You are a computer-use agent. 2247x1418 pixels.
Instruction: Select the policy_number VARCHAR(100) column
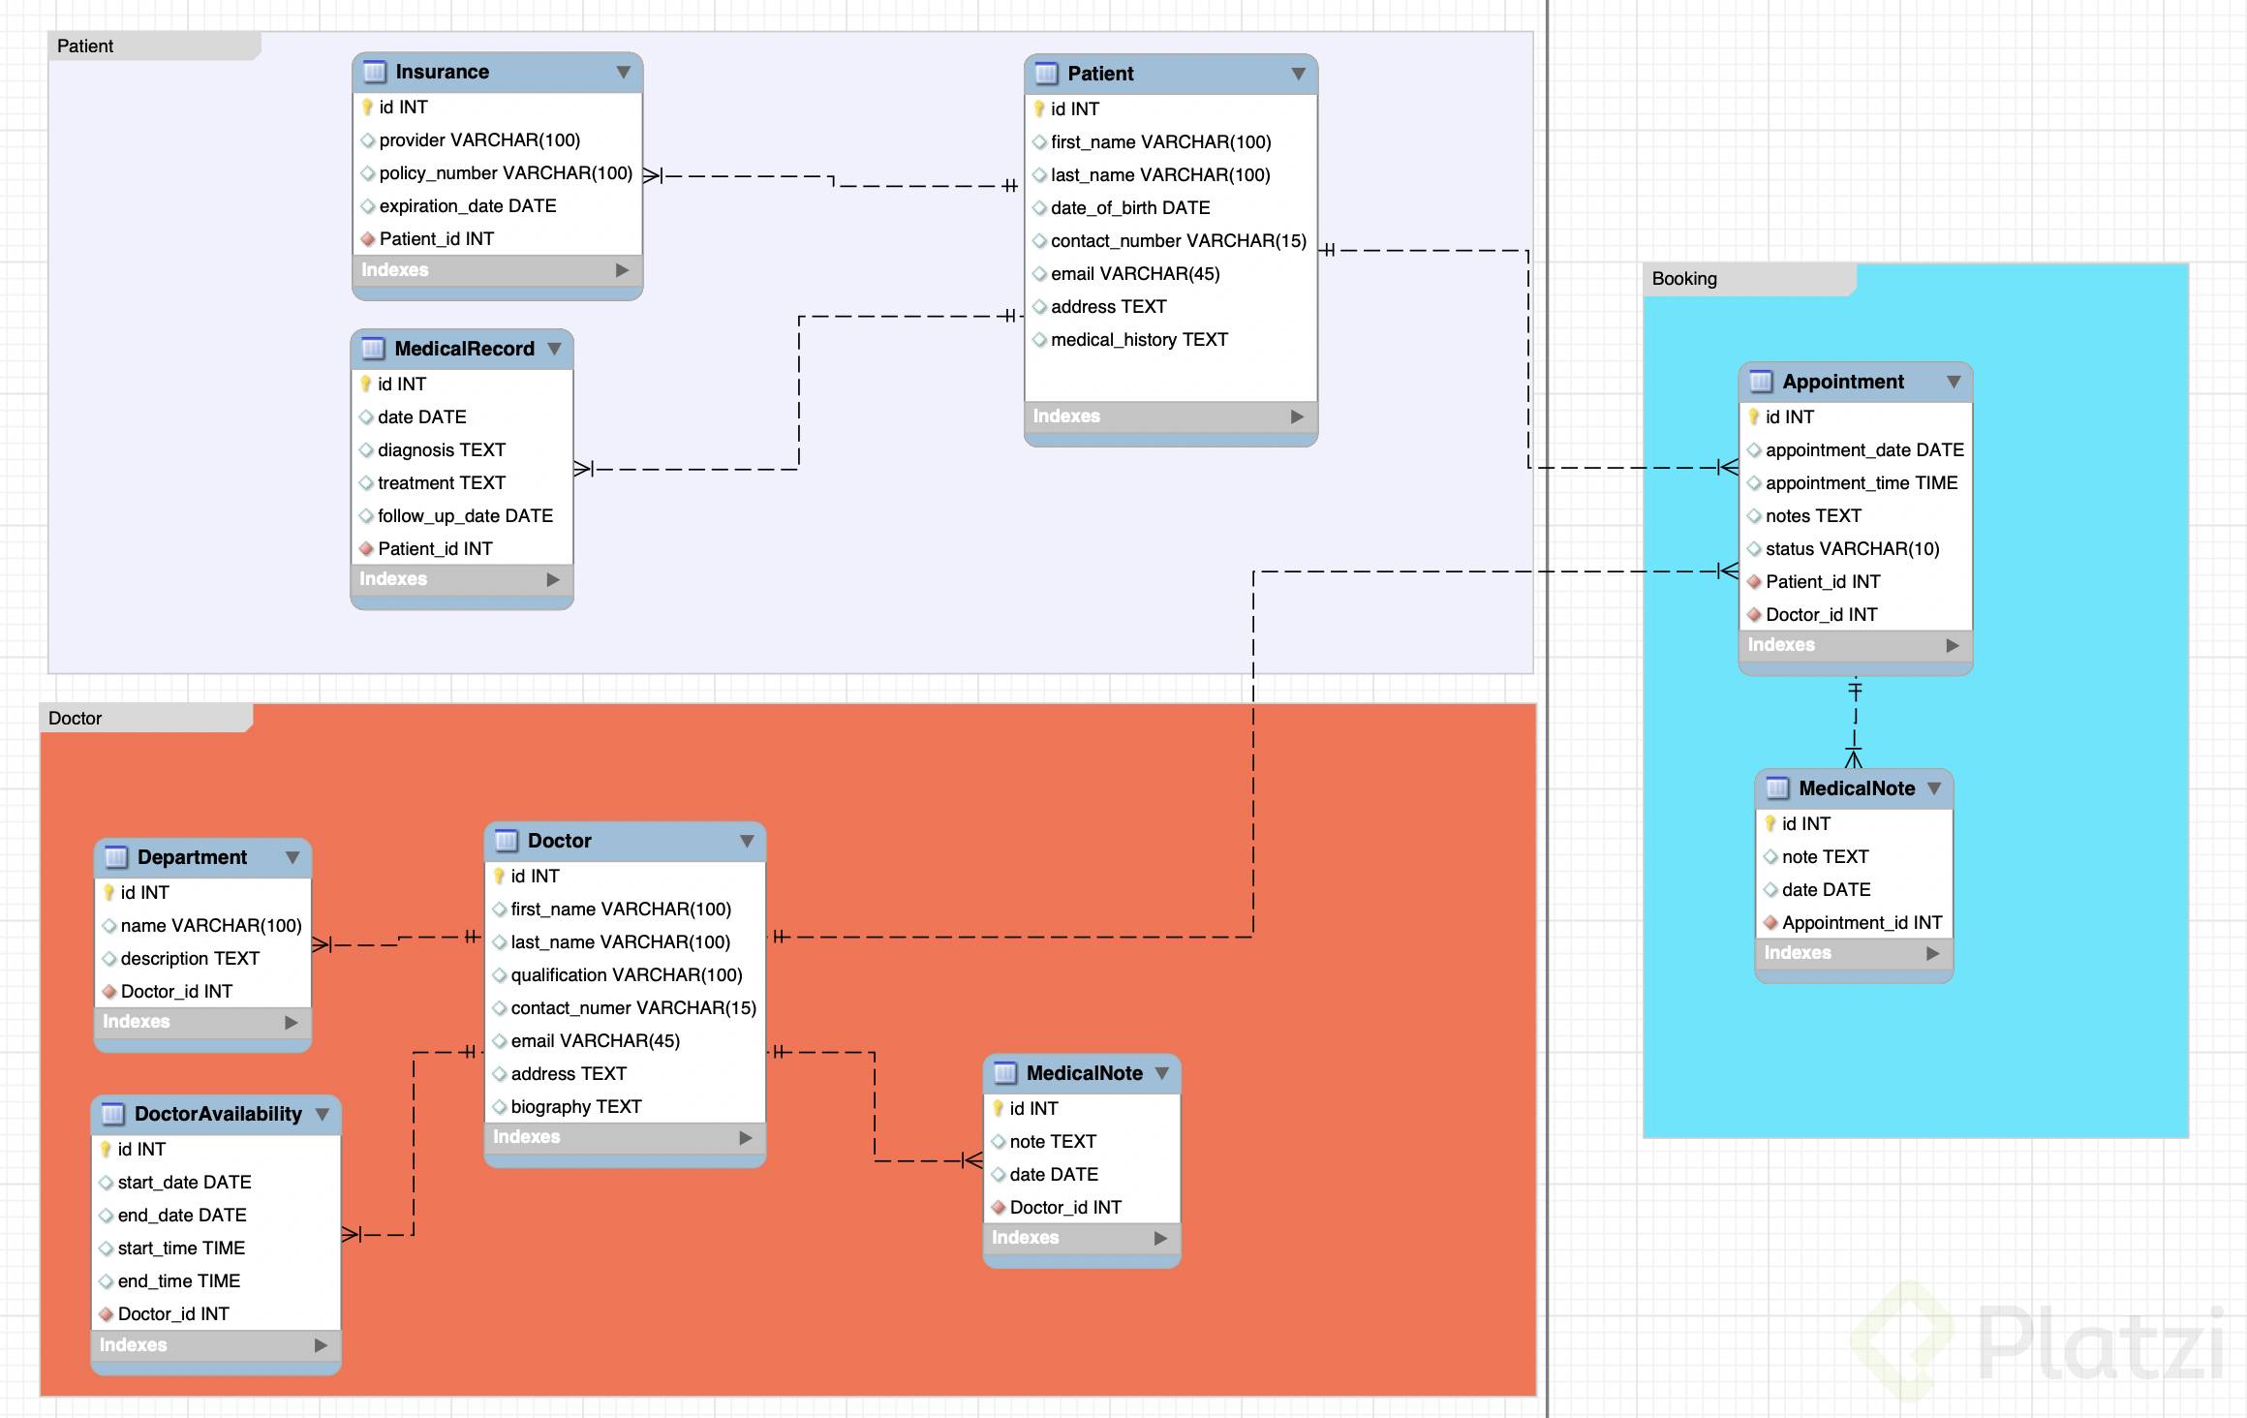coord(505,173)
